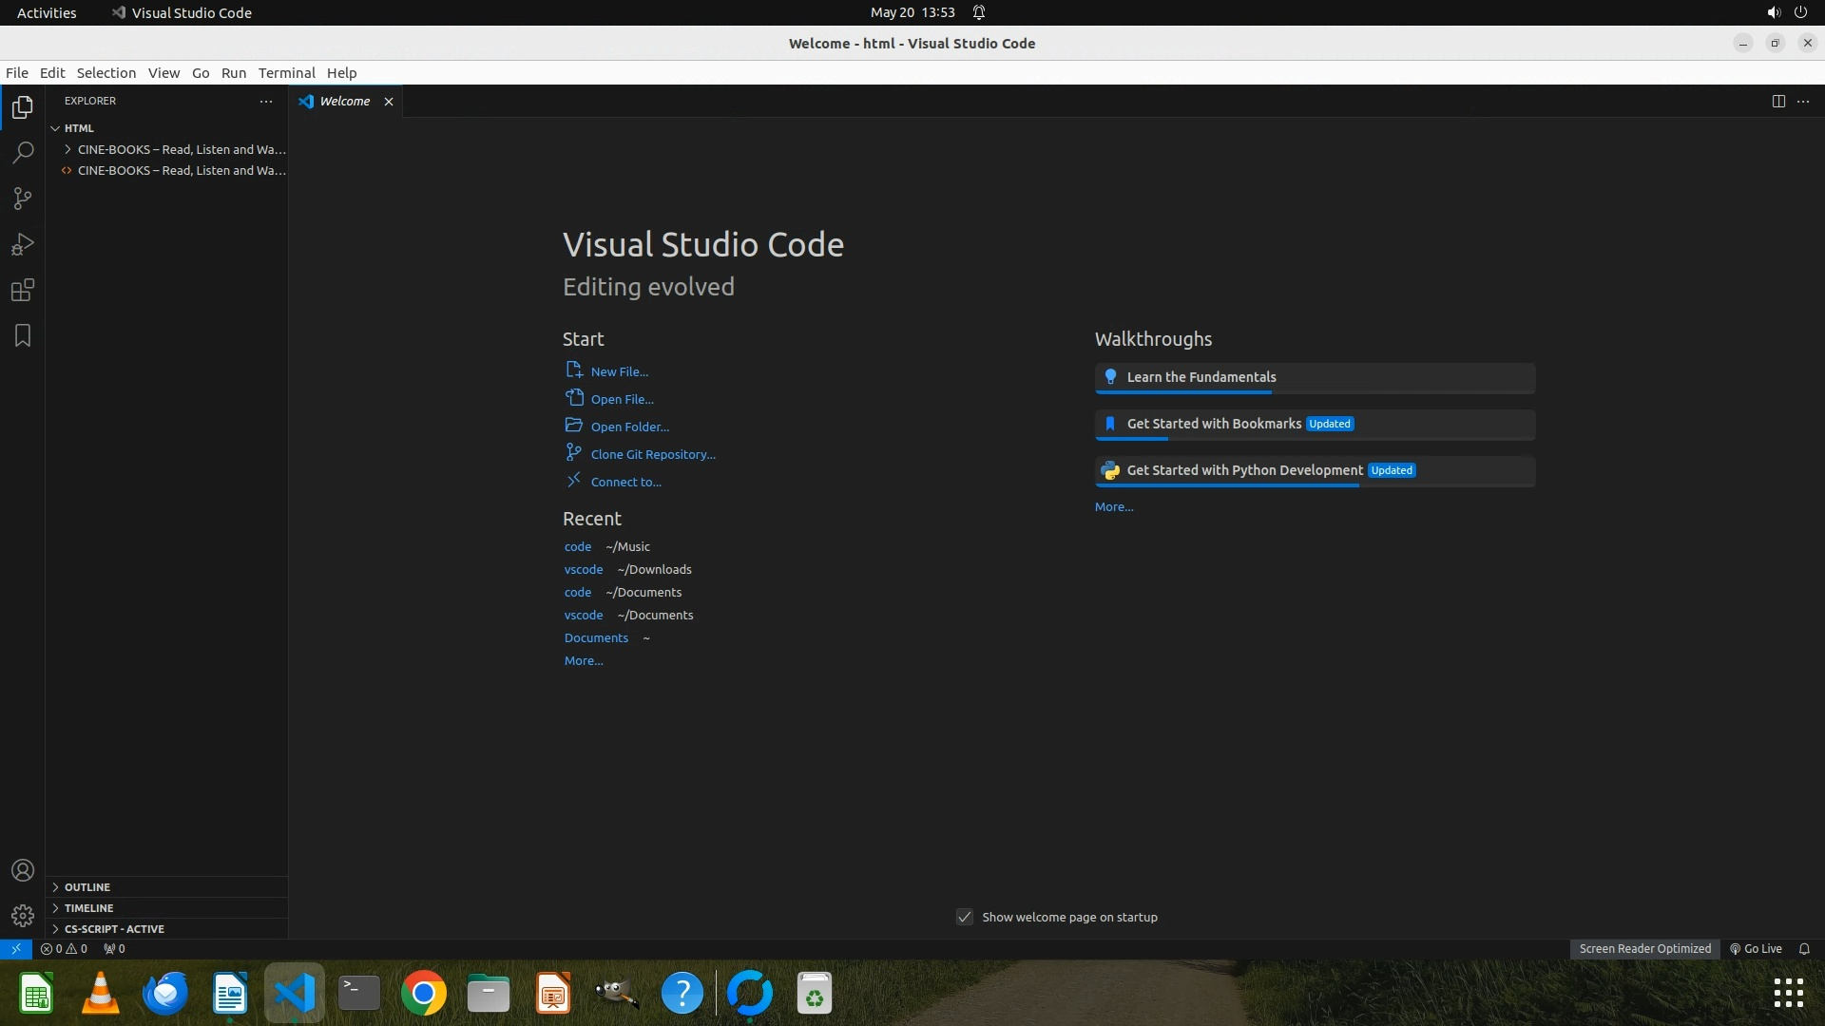The width and height of the screenshot is (1825, 1026).
Task: Click the Accounts icon
Action: coord(23,870)
